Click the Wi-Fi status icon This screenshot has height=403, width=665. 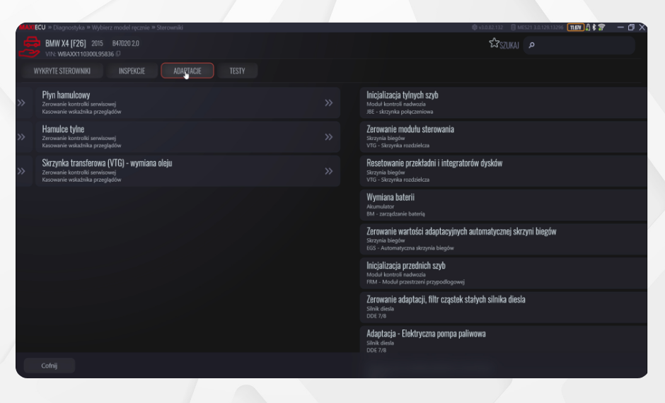601,27
